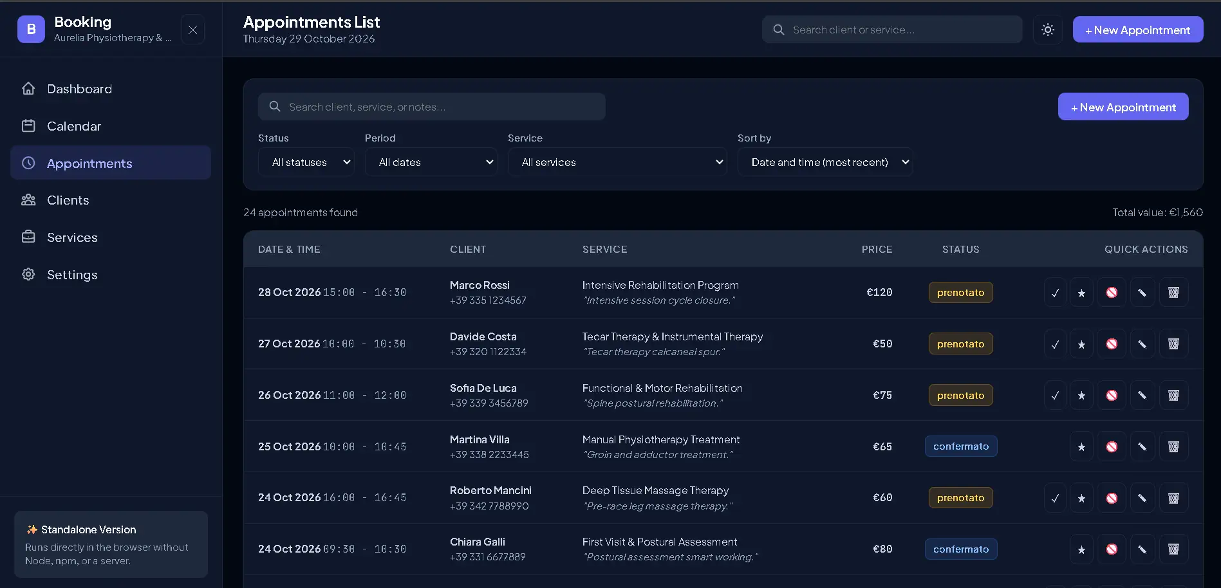Click confermato status badge for Martina Villa

pos(960,446)
